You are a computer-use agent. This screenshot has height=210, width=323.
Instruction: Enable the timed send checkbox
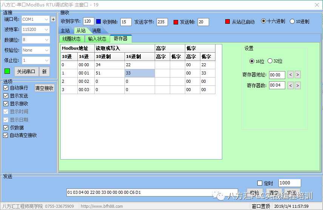pyautogui.click(x=260, y=183)
